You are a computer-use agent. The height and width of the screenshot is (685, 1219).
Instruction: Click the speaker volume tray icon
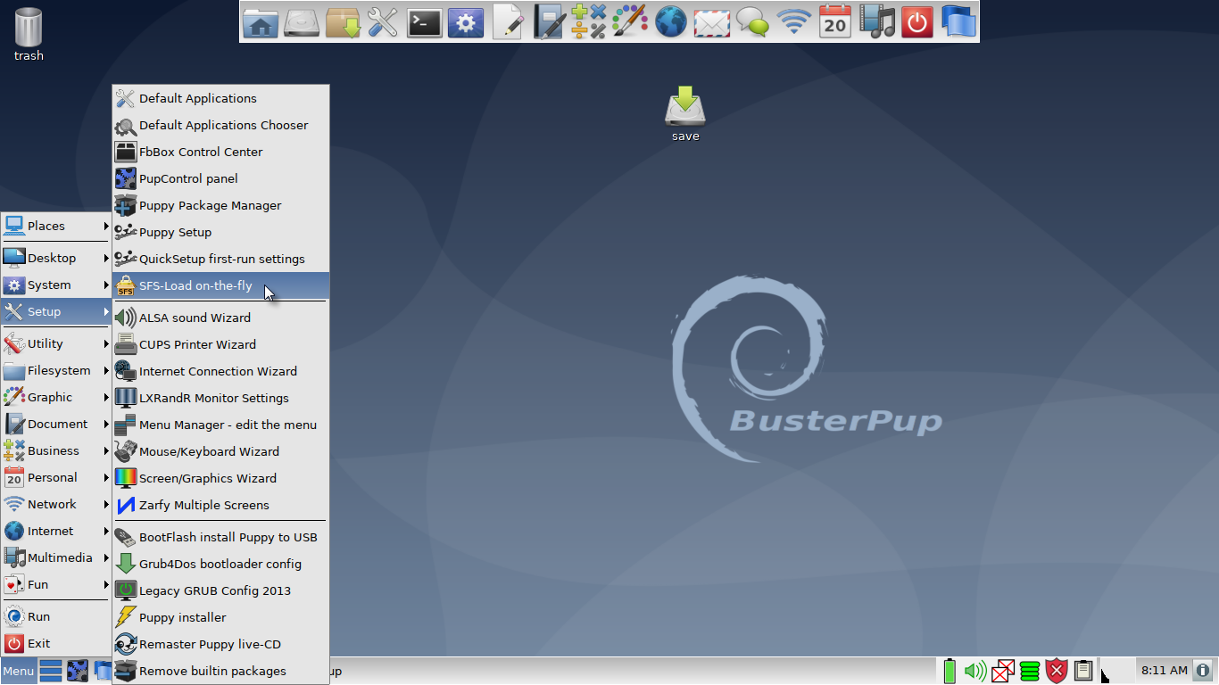tap(975, 671)
